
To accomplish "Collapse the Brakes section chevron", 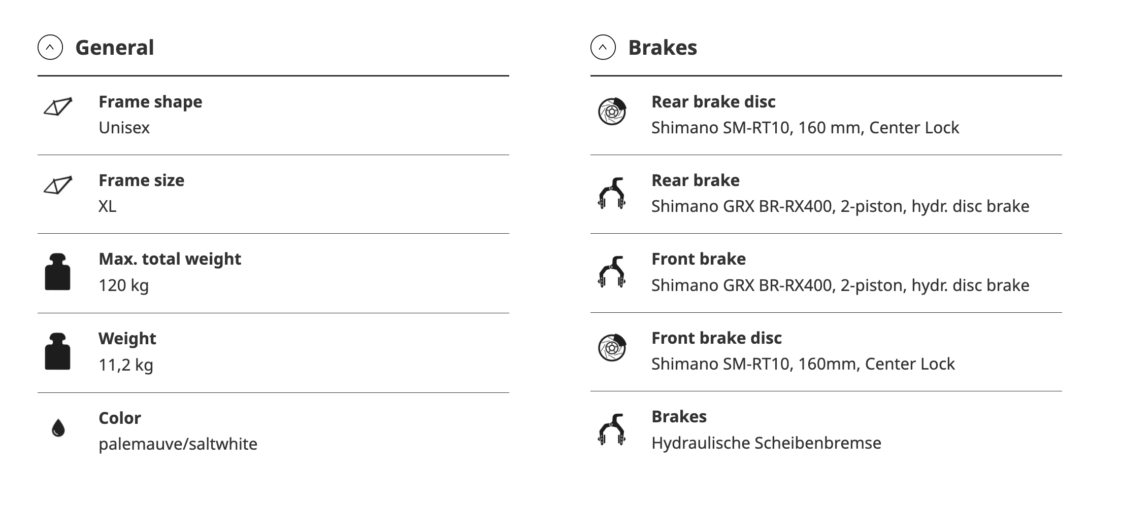I will pos(603,48).
